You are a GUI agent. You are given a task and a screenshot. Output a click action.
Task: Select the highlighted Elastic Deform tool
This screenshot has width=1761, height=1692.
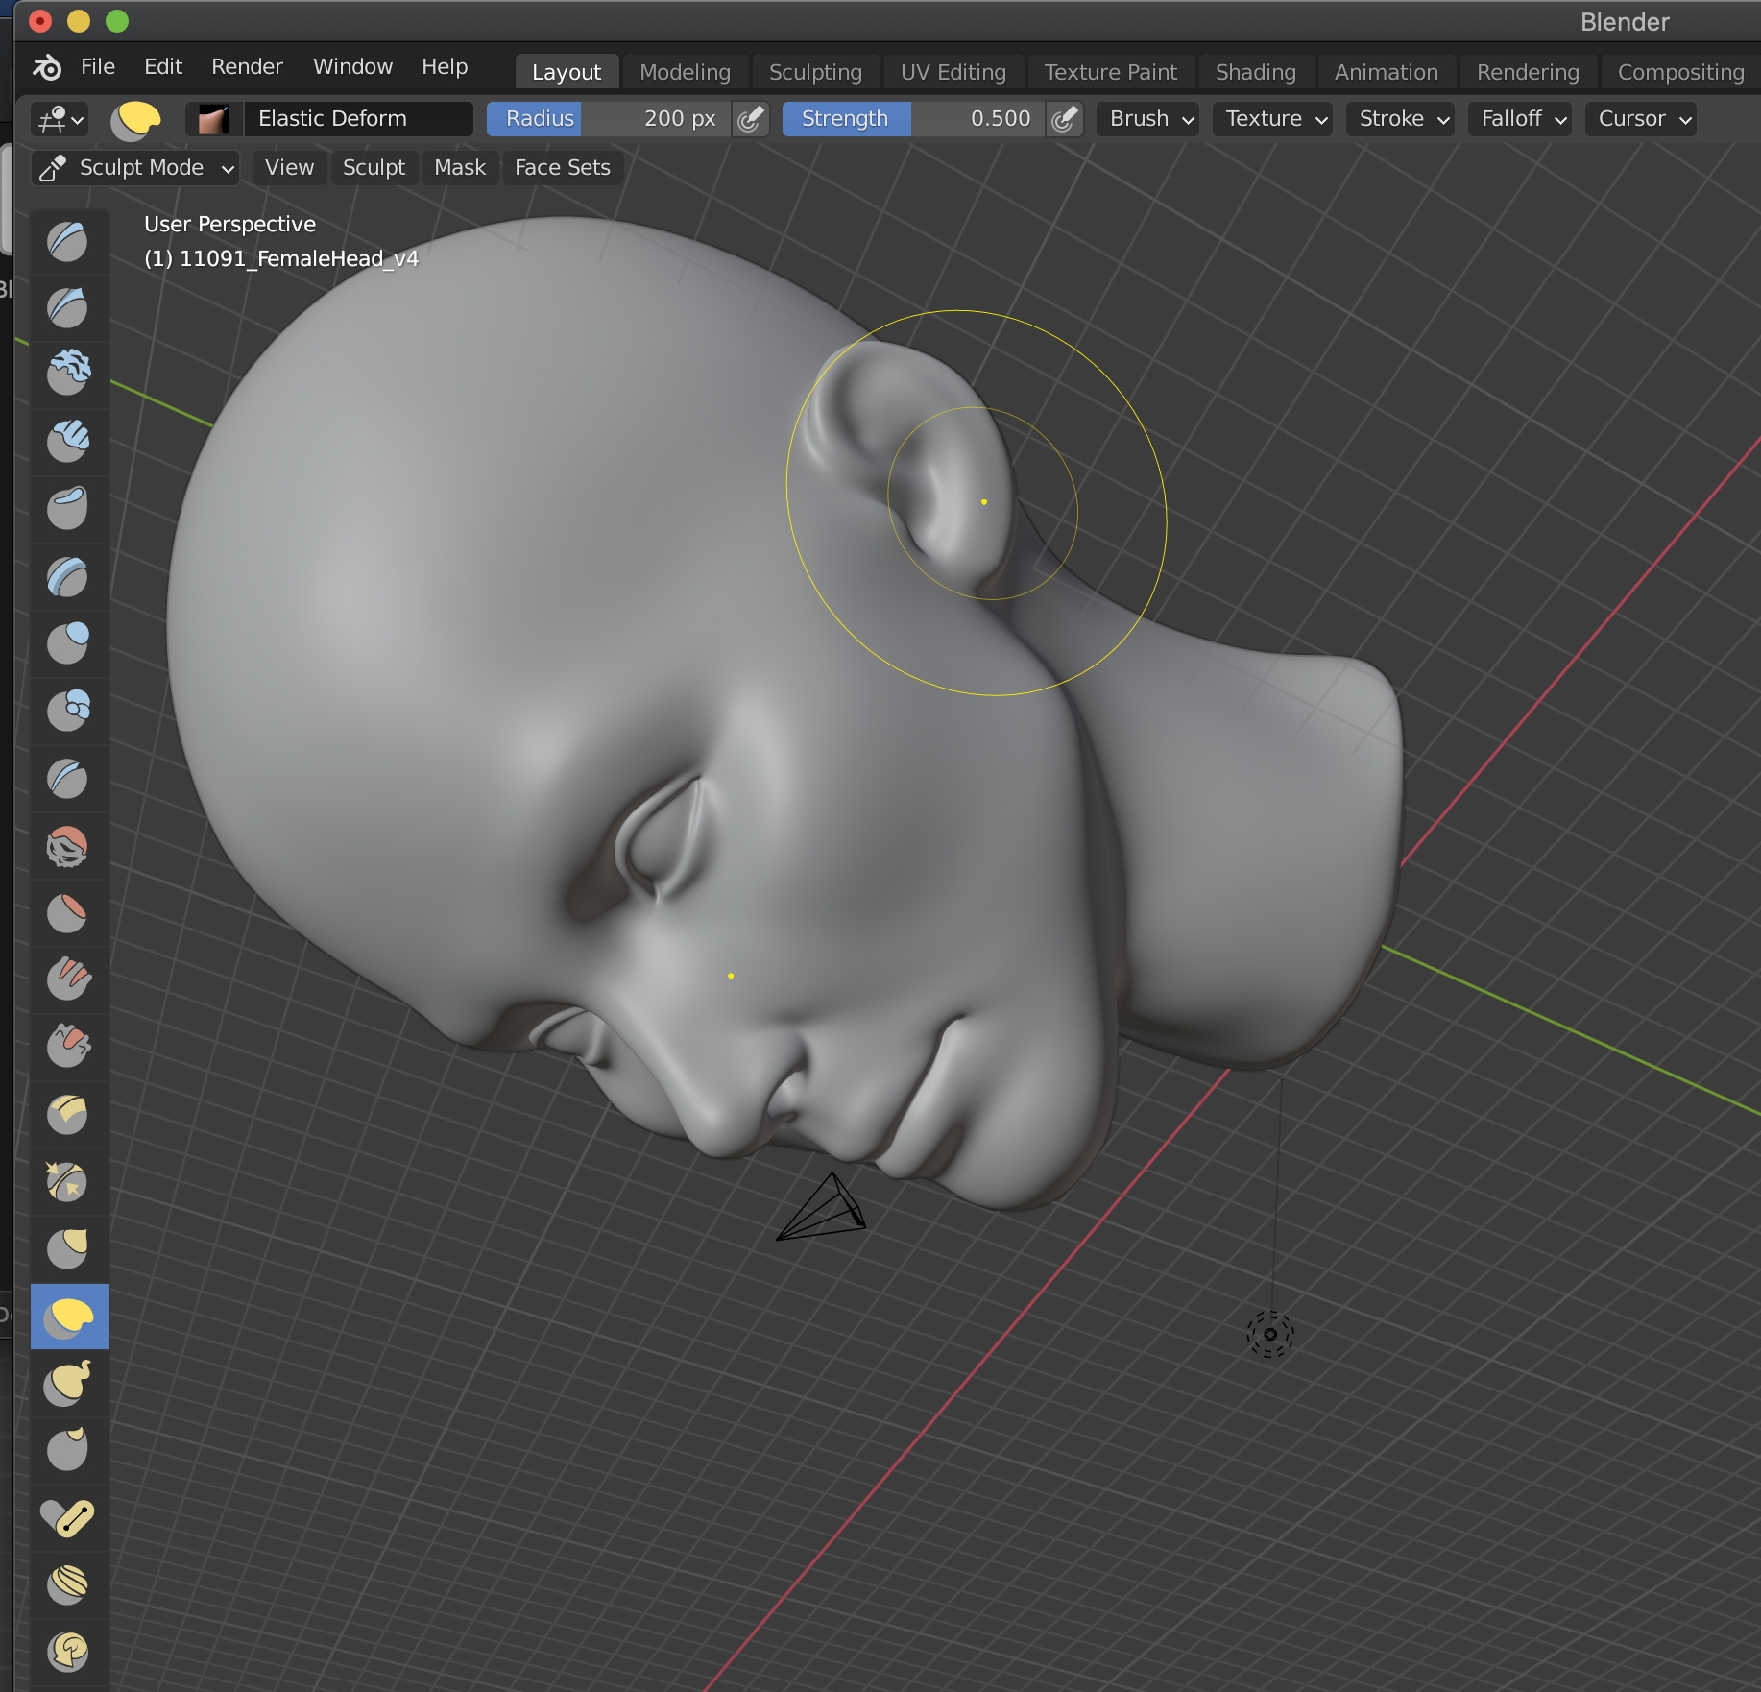point(69,1317)
